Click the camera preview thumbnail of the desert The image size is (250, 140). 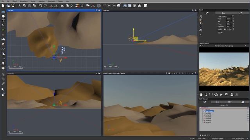click(x=224, y=69)
